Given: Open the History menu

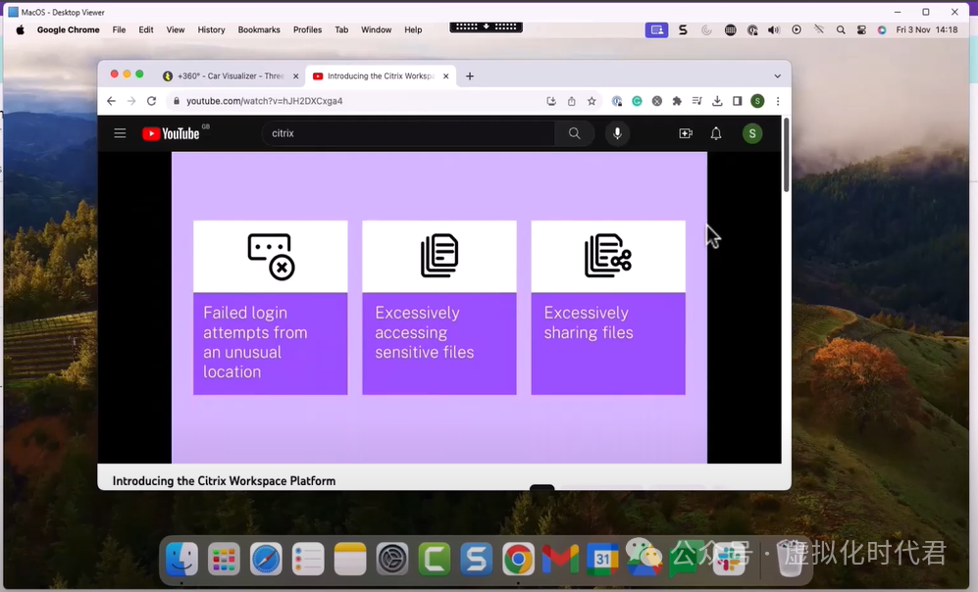Looking at the screenshot, I should pyautogui.click(x=212, y=30).
